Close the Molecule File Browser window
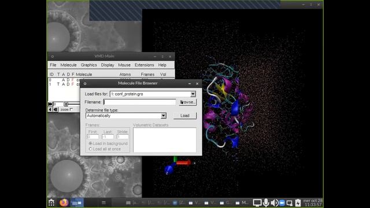 (x=197, y=83)
